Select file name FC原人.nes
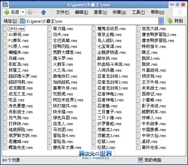This screenshot has height=165, width=188. (19, 46)
